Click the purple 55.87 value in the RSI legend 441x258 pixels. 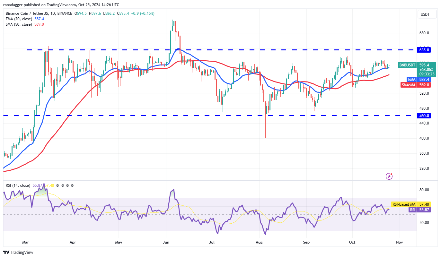pos(38,185)
